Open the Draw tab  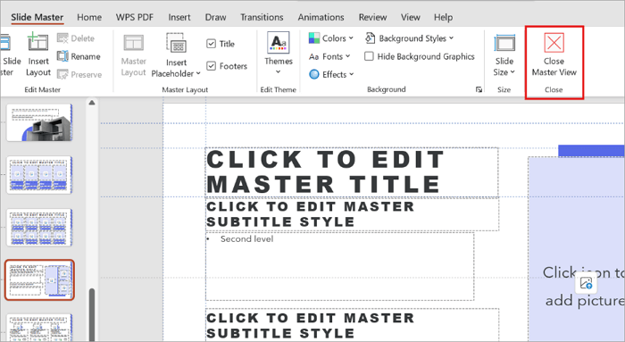[216, 17]
